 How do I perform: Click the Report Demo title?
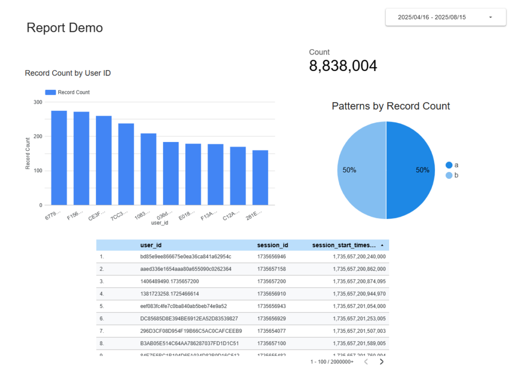tap(65, 28)
